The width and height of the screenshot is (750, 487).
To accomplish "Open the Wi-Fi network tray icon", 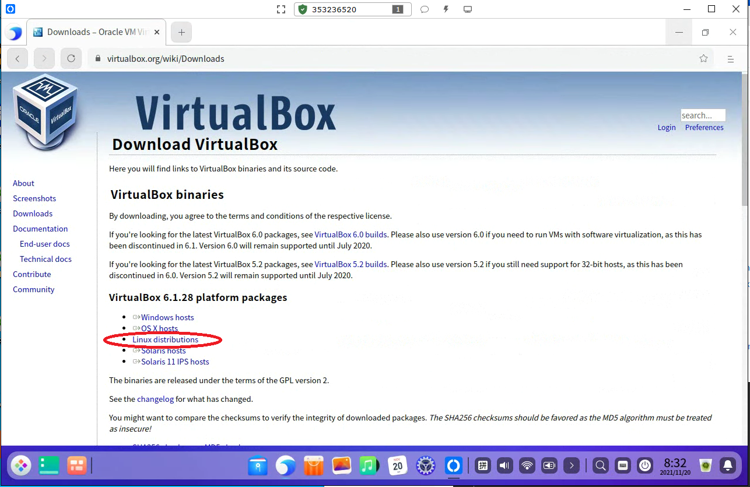I will 527,465.
